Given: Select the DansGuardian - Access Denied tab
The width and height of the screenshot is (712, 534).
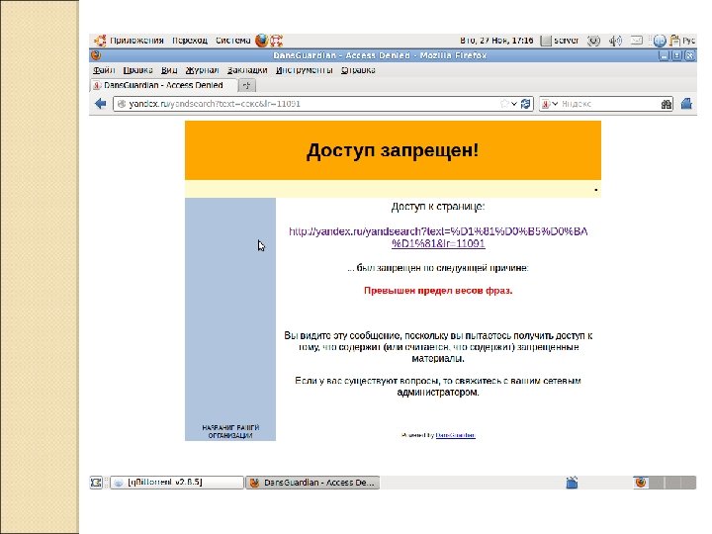Looking at the screenshot, I should point(163,85).
